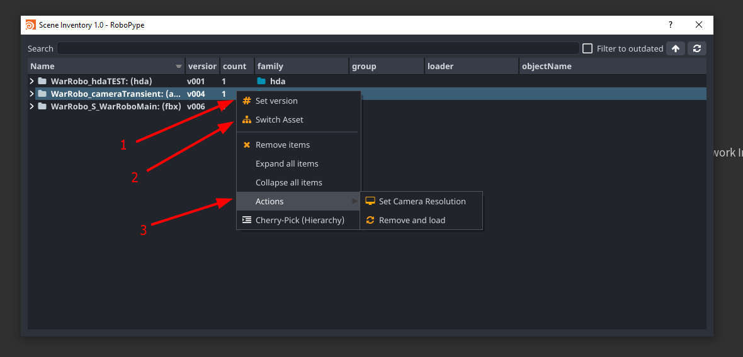
Task: Open the Actions submenu arrow
Action: pyautogui.click(x=355, y=201)
